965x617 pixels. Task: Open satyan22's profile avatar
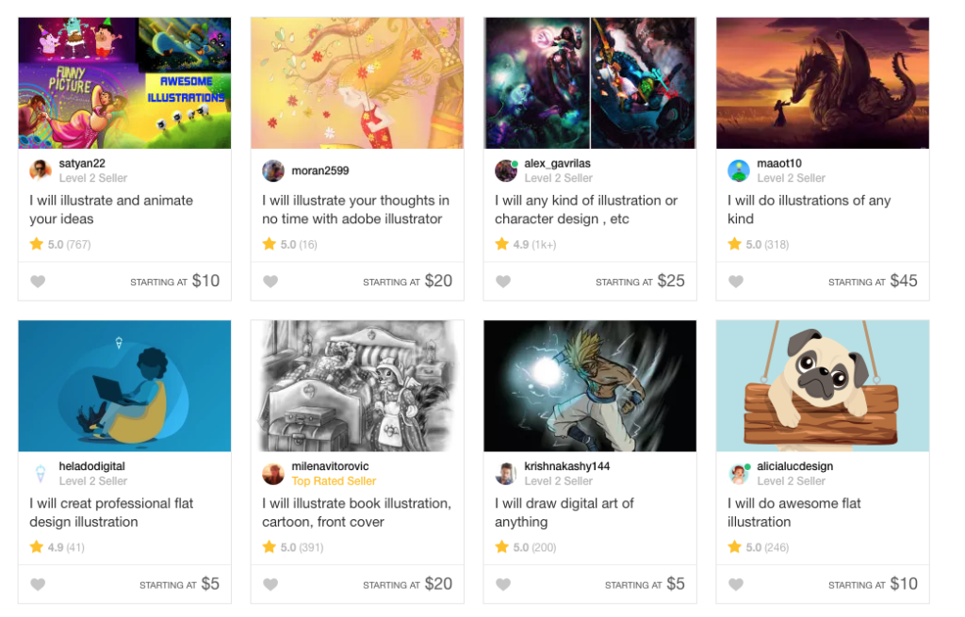pyautogui.click(x=41, y=170)
